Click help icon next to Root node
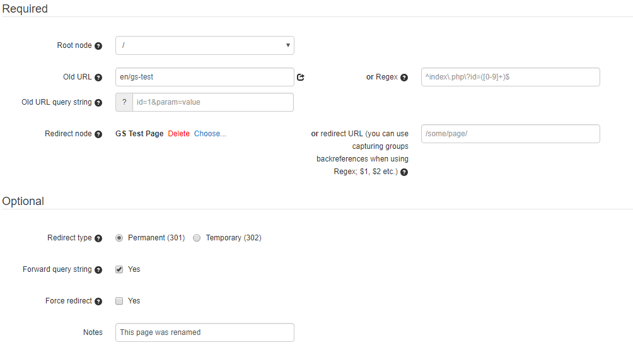The width and height of the screenshot is (633, 352). (x=98, y=46)
